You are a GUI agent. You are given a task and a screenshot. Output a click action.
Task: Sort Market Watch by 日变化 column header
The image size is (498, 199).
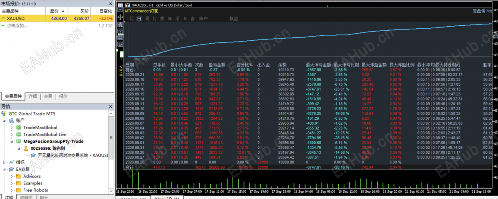pos(103,11)
